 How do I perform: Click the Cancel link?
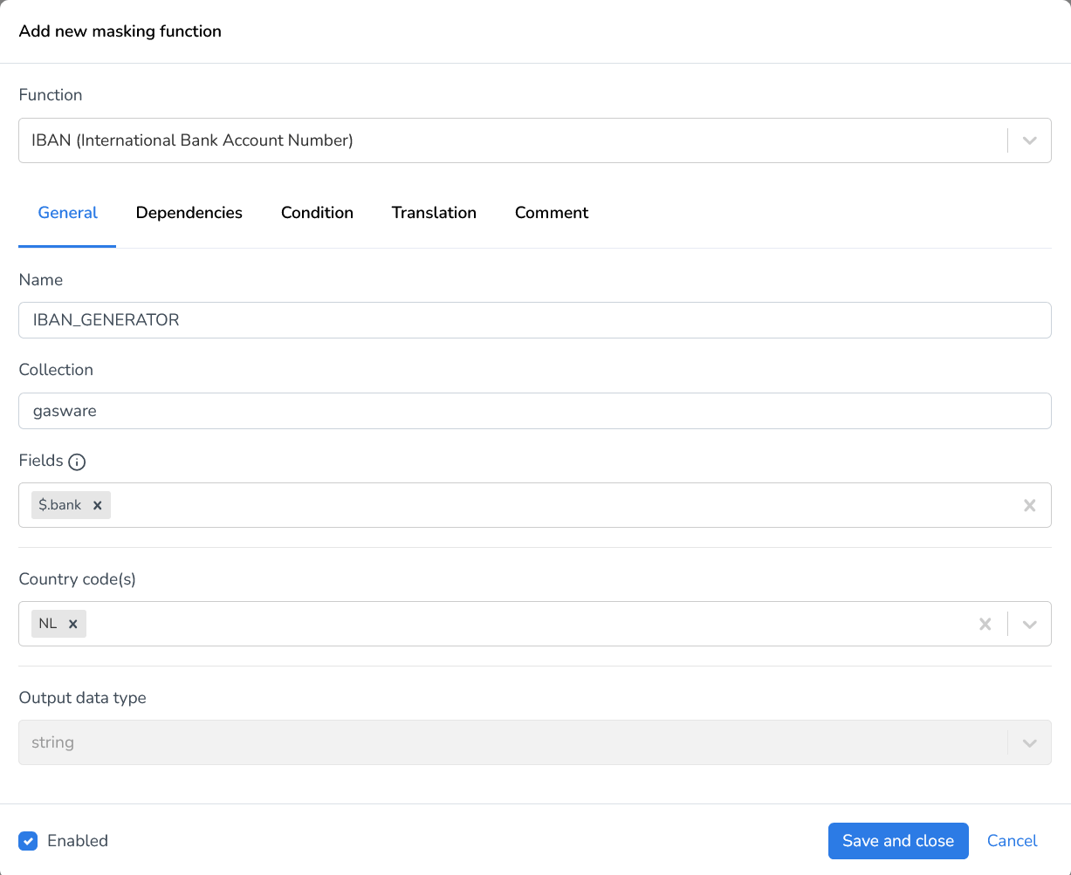click(1012, 841)
